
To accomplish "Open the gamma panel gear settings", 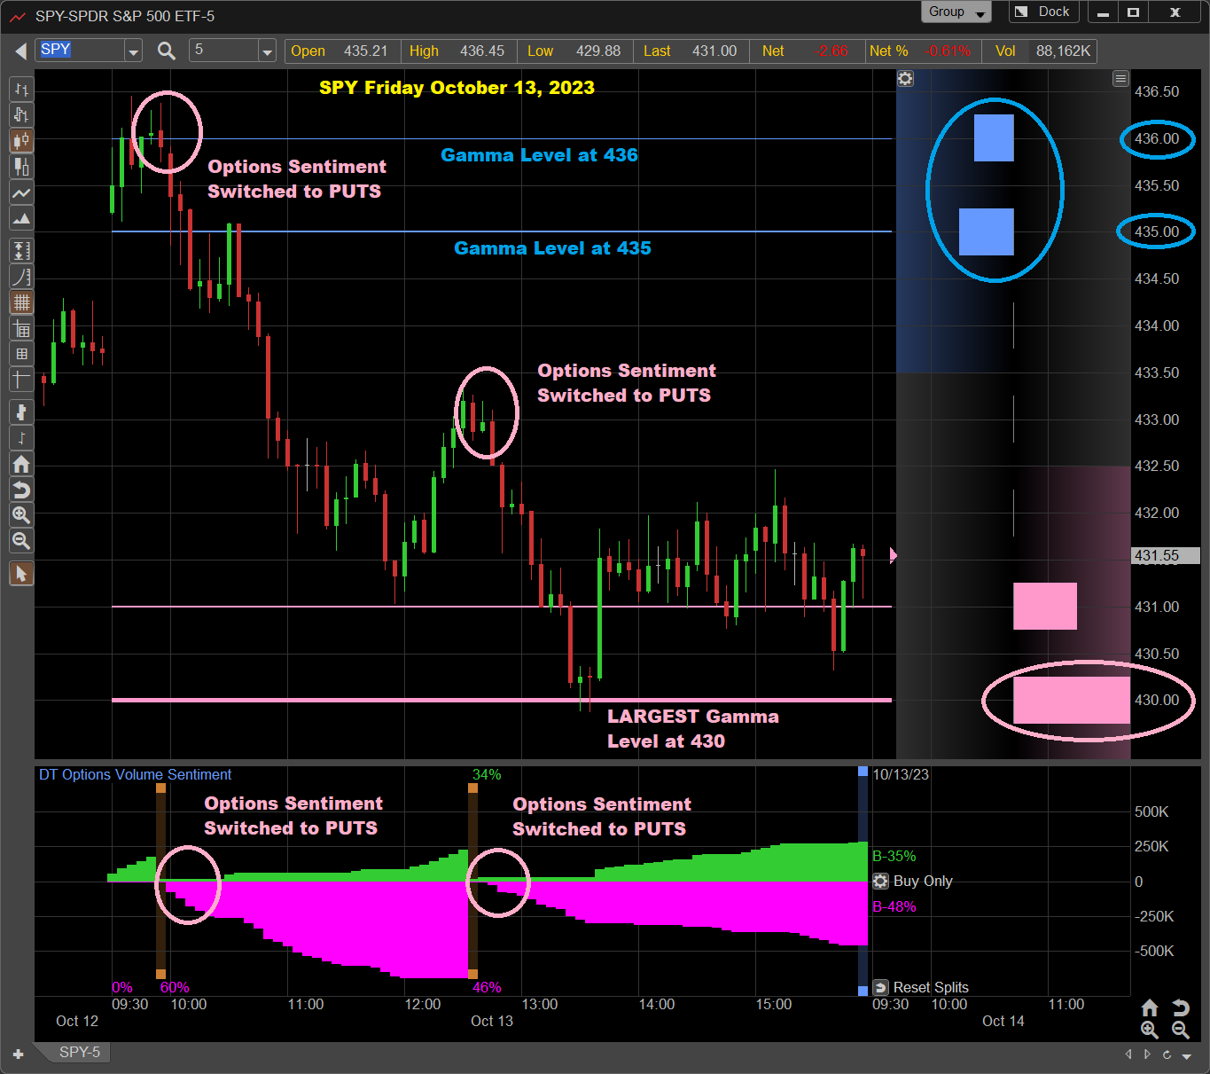I will tap(905, 79).
